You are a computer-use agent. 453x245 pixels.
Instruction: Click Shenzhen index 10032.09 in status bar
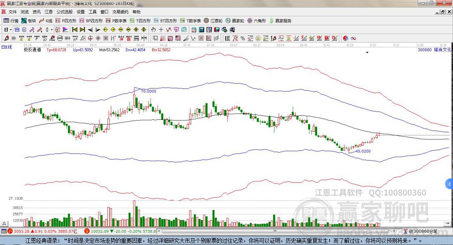pyautogui.click(x=100, y=231)
